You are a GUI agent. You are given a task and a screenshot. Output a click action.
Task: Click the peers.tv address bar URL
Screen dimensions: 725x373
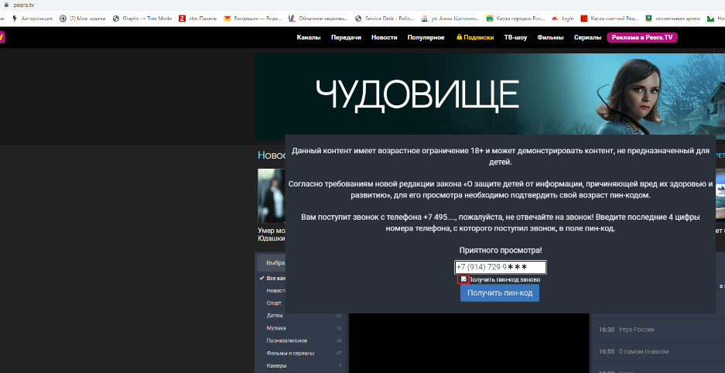(x=23, y=5)
